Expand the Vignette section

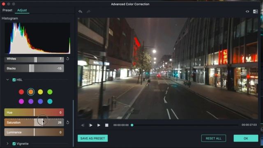pyautogui.click(x=7, y=143)
